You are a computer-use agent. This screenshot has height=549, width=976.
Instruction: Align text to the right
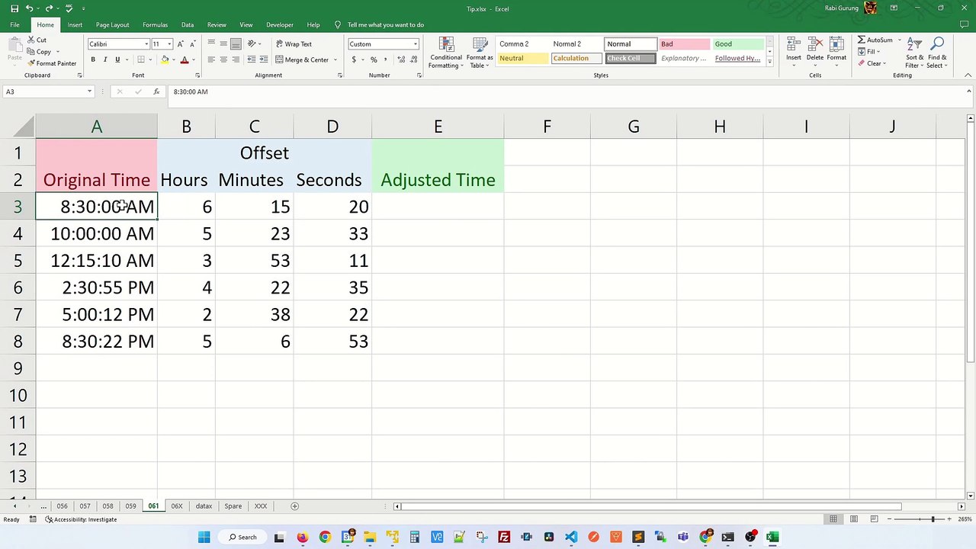pyautogui.click(x=236, y=59)
